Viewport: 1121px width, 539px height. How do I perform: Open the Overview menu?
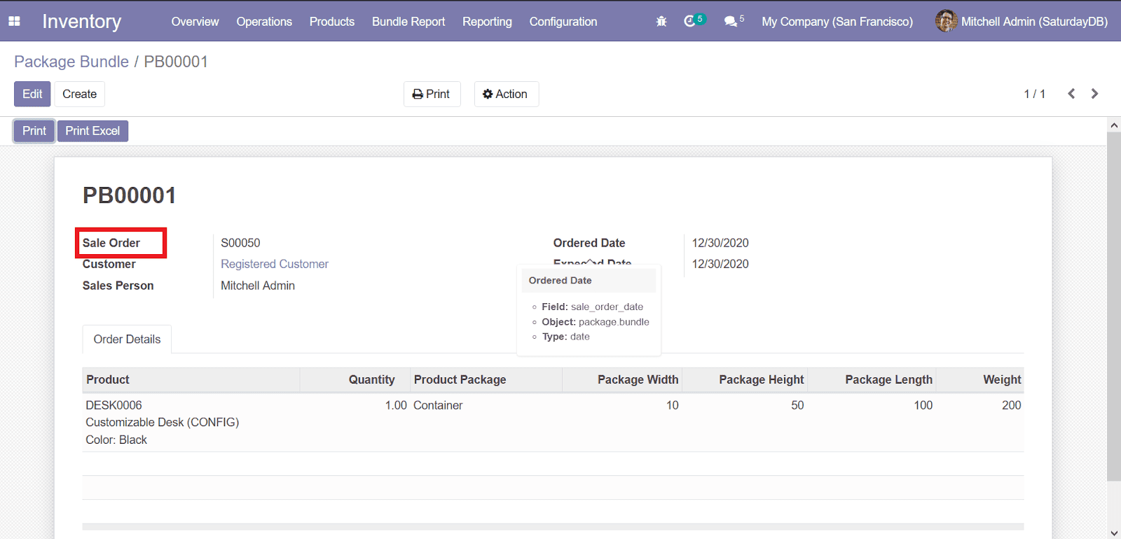click(x=195, y=22)
